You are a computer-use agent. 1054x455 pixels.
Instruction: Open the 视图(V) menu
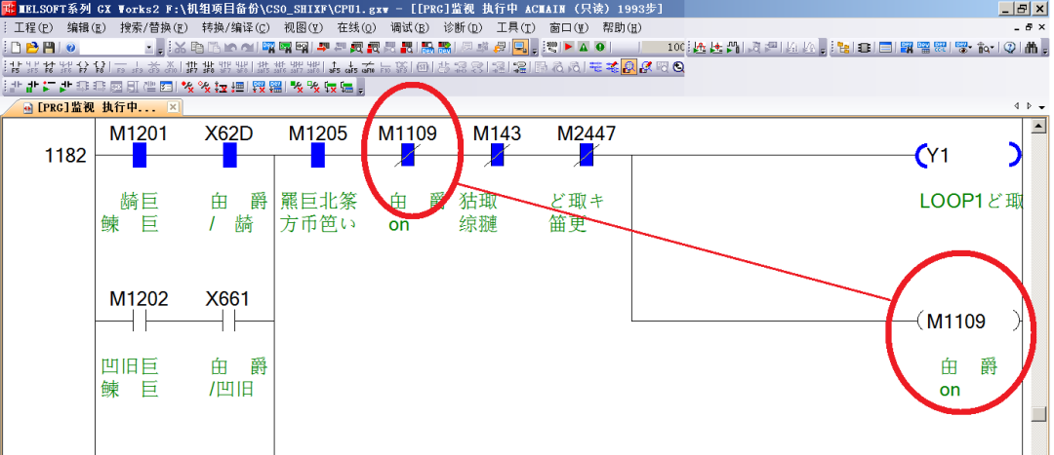[304, 28]
